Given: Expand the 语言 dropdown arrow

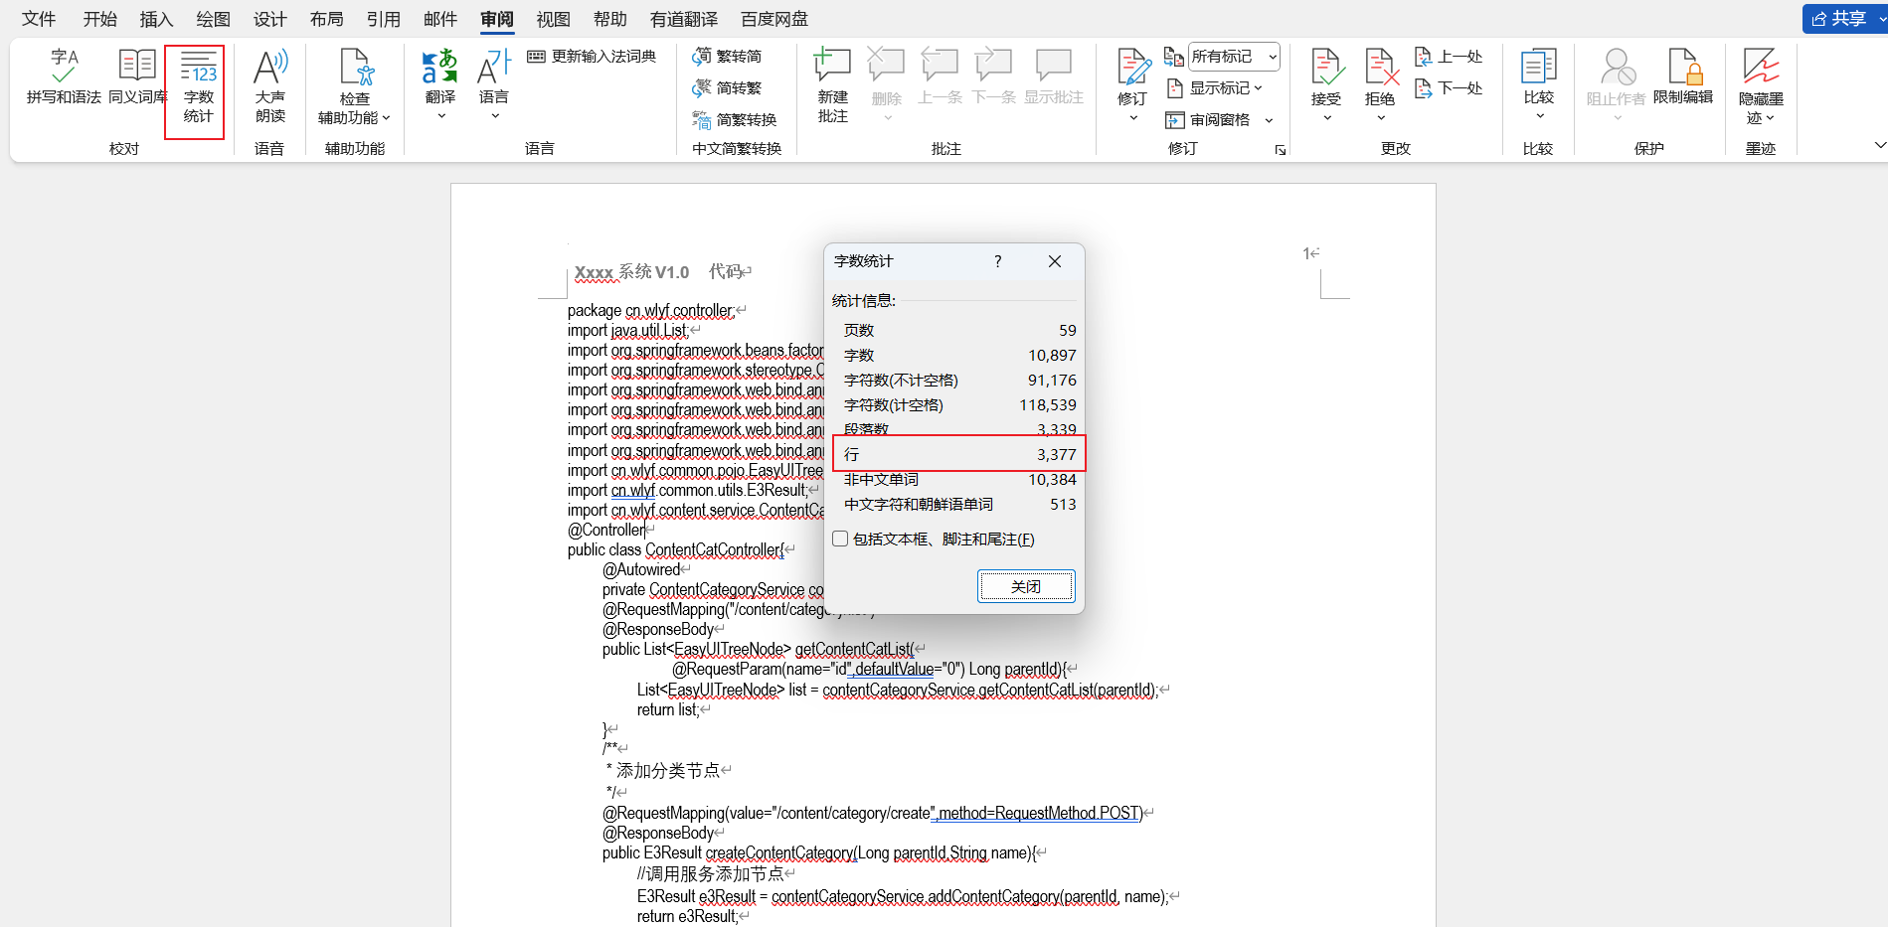Looking at the screenshot, I should tap(494, 117).
